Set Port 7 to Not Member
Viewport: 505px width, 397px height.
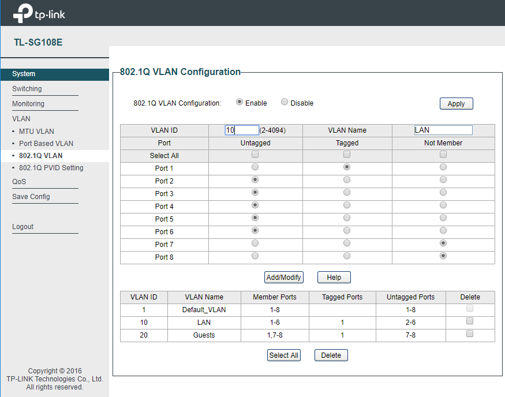coord(443,244)
